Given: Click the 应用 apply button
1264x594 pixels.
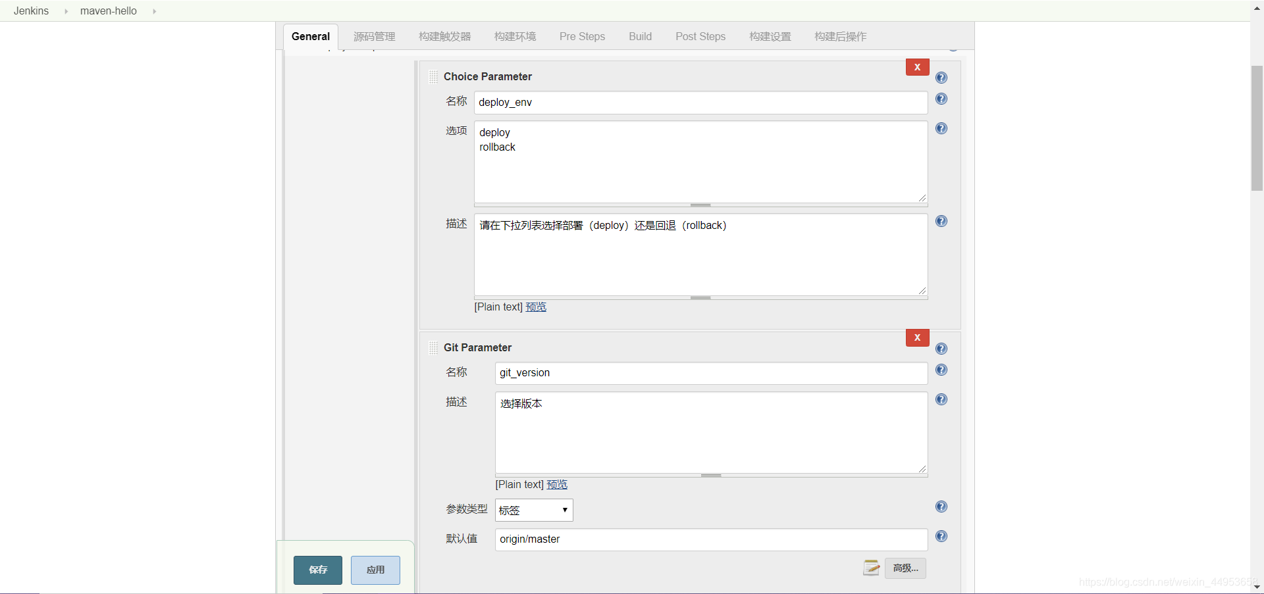Looking at the screenshot, I should [x=375, y=570].
